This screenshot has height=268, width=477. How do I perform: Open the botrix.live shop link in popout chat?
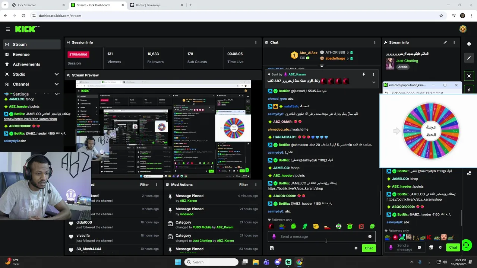click(414, 200)
